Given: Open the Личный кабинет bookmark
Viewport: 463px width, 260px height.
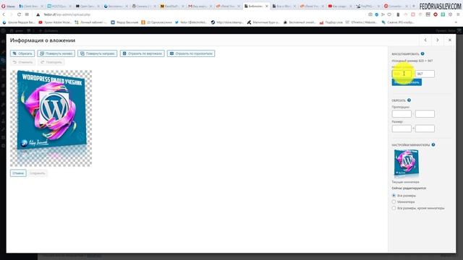Looking at the screenshot, I should click(90, 22).
